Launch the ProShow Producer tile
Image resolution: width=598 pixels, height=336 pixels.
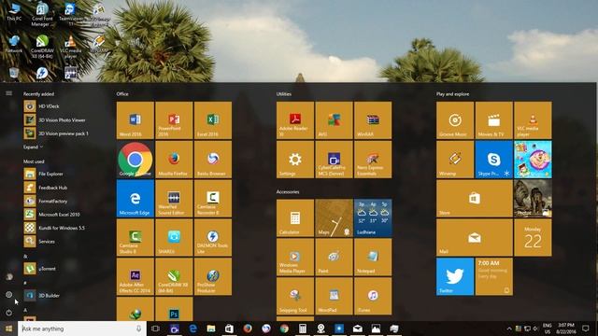pyautogui.click(x=213, y=276)
